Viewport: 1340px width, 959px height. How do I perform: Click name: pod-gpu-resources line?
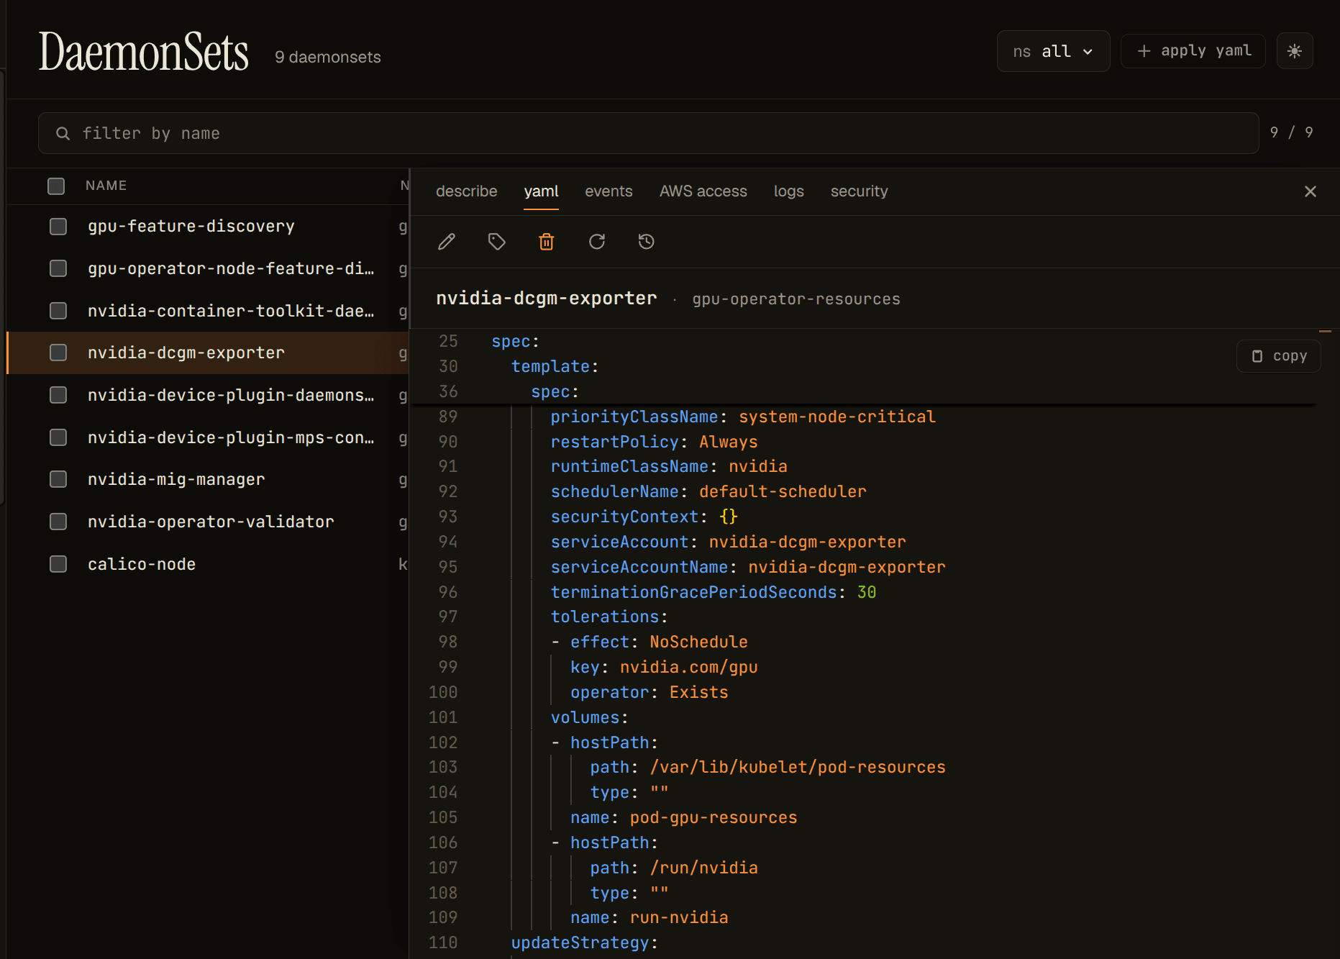[x=684, y=817]
